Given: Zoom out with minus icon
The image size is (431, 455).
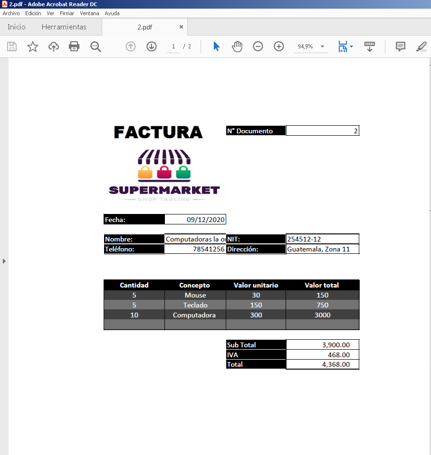Looking at the screenshot, I should (x=258, y=46).
